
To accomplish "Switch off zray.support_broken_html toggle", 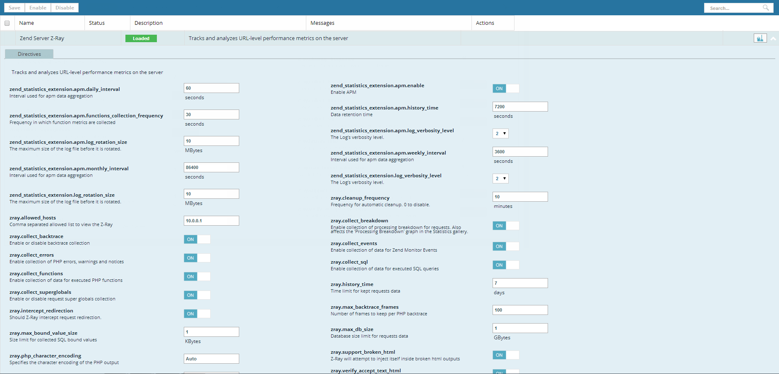I will tap(506, 355).
